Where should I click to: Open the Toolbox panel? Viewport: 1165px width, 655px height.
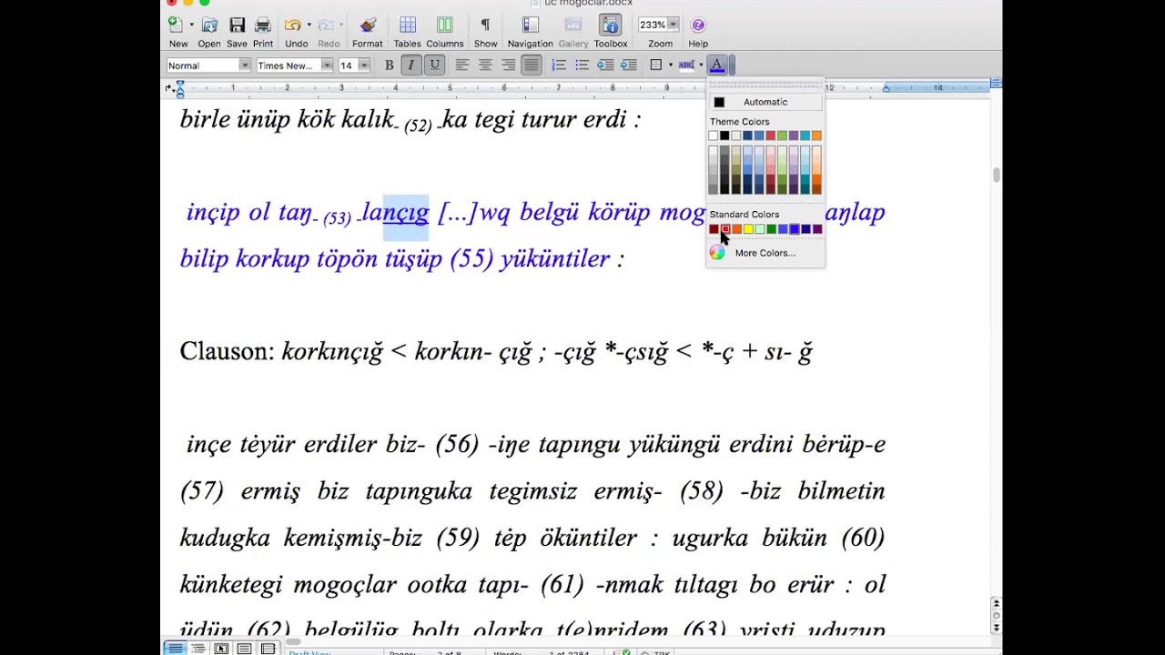pos(611,25)
